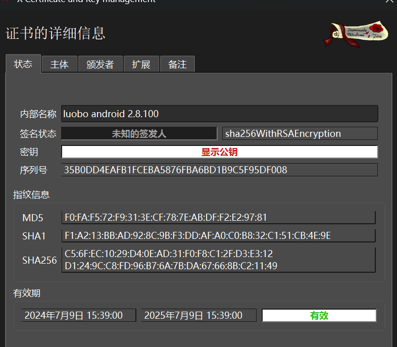This screenshot has width=397, height=347.
Task: Click the 2024年7月9日 start date field
Action: coord(79,316)
